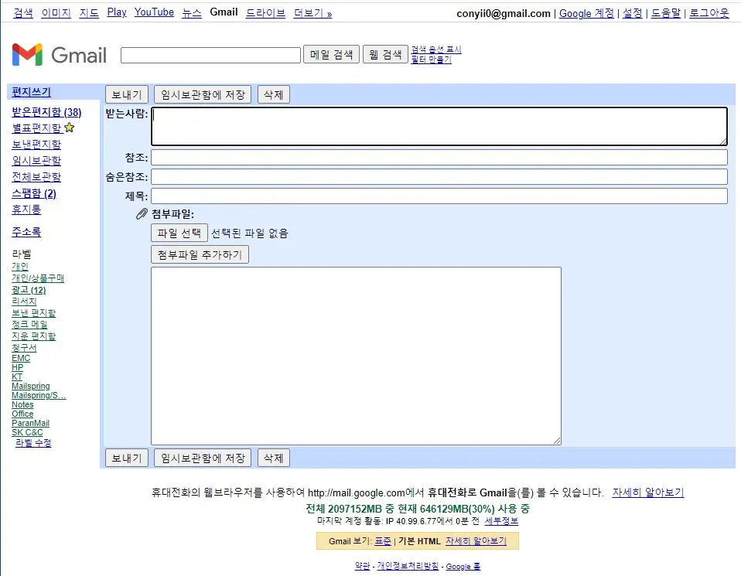741x576 pixels.
Task: Focus the mail search input box
Action: (210, 55)
